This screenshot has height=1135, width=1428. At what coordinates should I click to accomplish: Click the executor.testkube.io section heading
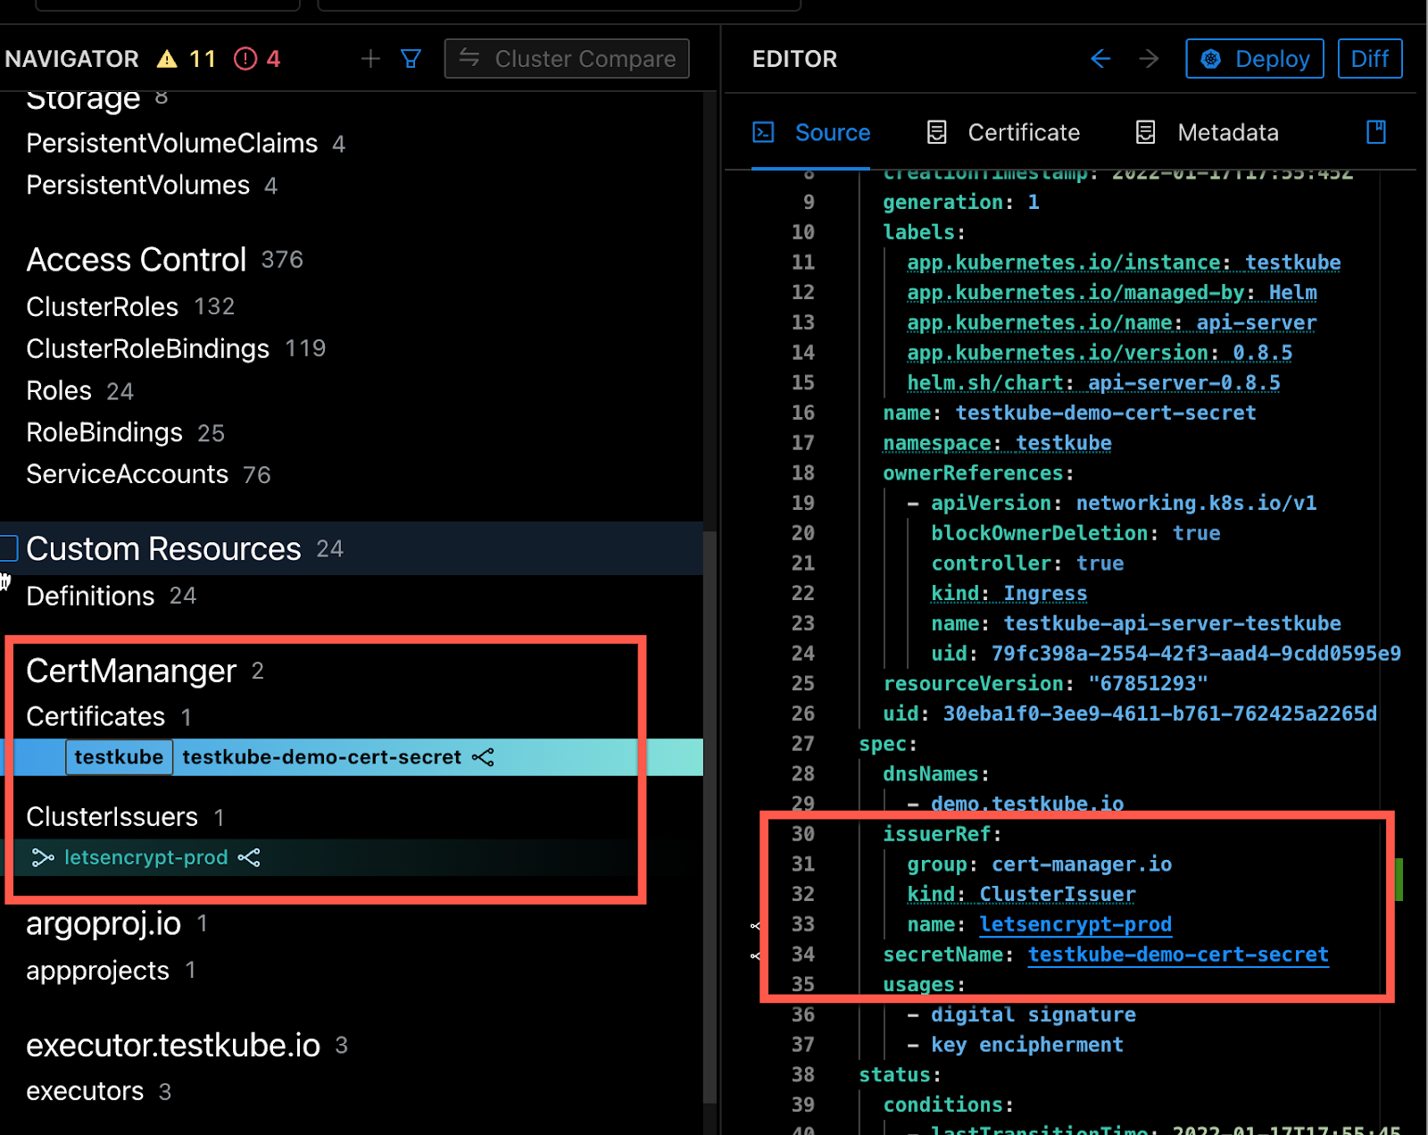pyautogui.click(x=173, y=1045)
